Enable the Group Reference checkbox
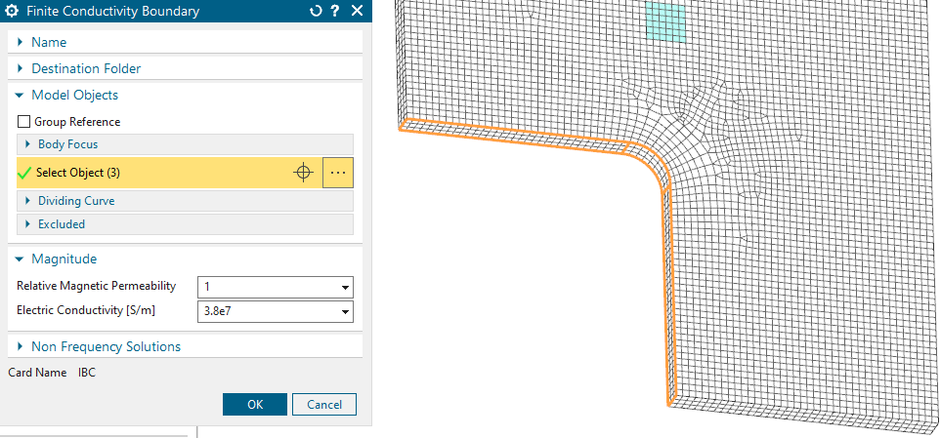Image resolution: width=941 pixels, height=438 pixels. (24, 122)
